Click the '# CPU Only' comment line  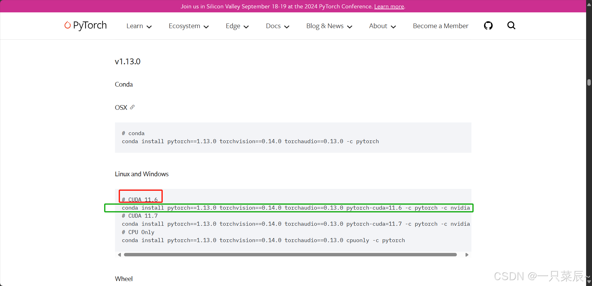[138, 232]
